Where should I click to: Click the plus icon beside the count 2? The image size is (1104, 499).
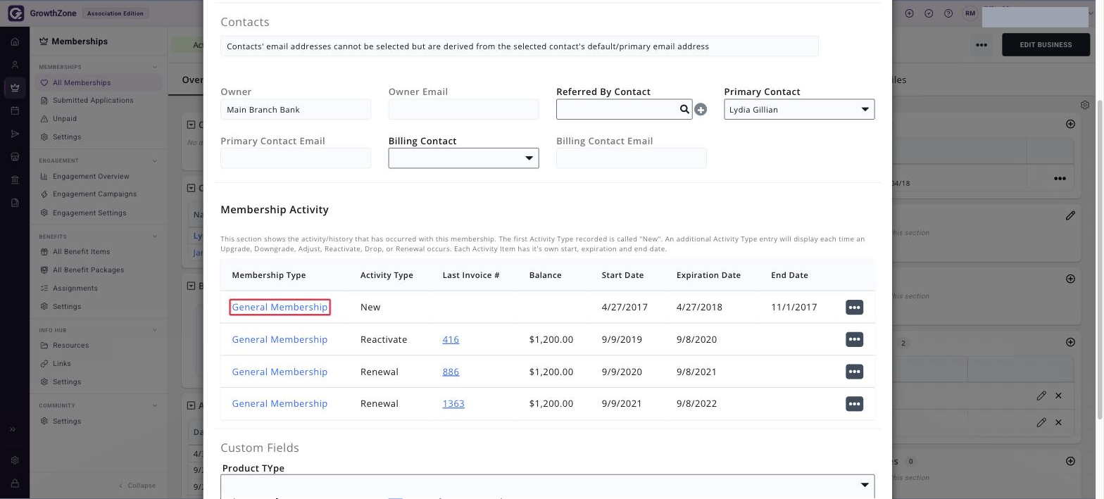click(x=1070, y=342)
